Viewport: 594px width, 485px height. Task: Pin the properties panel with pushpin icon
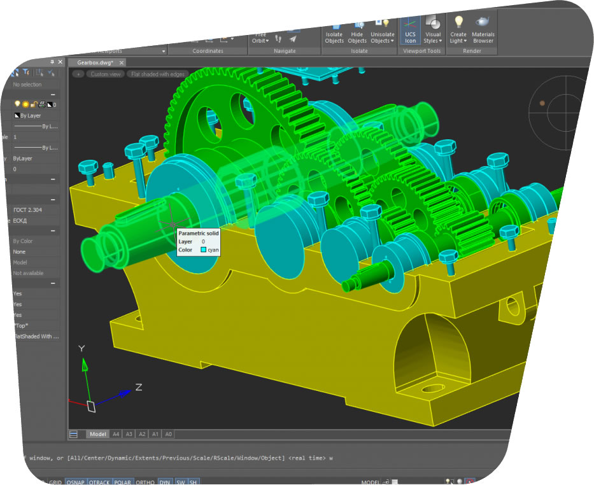[x=52, y=62]
